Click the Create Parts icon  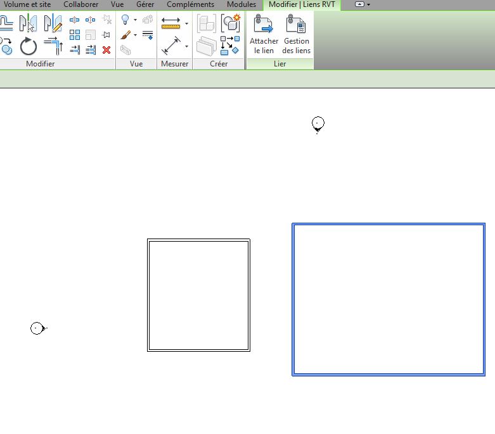tap(207, 46)
